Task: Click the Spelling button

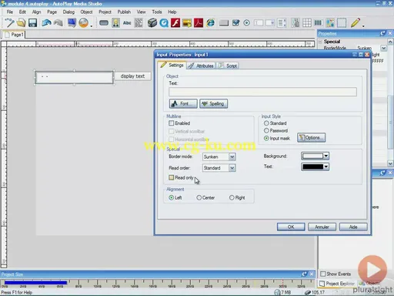Action: click(x=213, y=103)
